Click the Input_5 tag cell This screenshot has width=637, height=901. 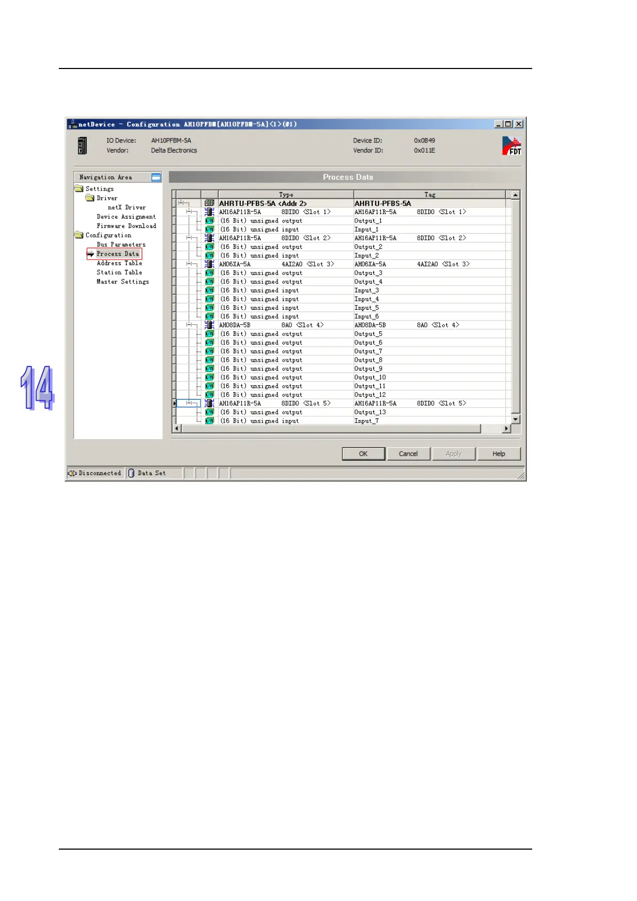tap(429, 308)
